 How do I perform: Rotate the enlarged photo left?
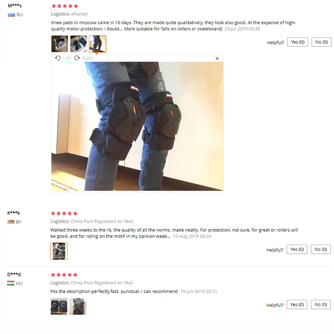click(63, 58)
